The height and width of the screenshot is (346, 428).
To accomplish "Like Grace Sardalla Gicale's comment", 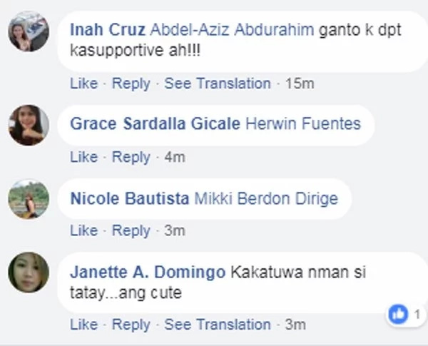I will pyautogui.click(x=83, y=157).
